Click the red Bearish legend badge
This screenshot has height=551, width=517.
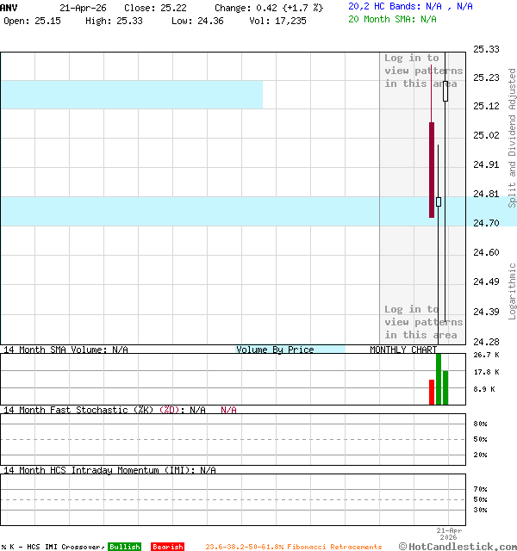(167, 547)
